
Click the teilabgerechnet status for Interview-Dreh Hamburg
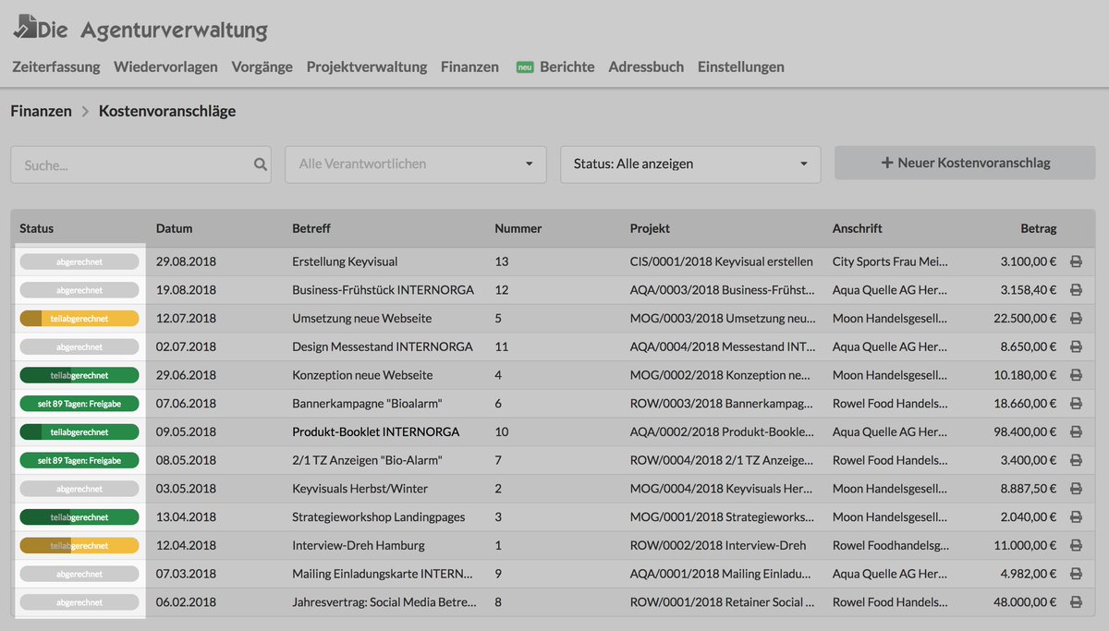79,546
